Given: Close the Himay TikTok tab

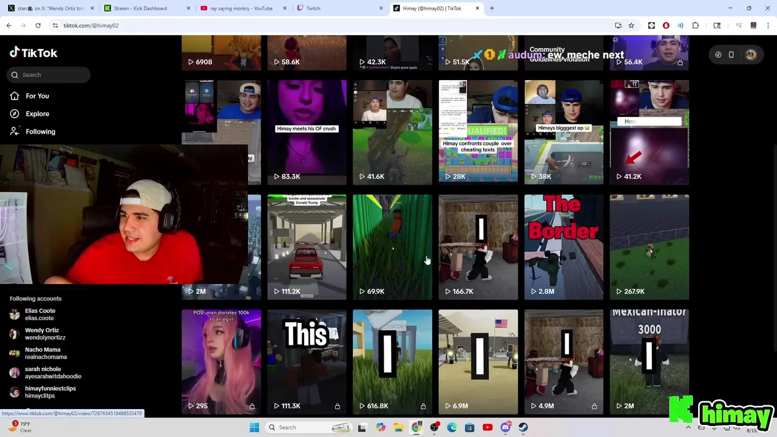Looking at the screenshot, I should pyautogui.click(x=477, y=8).
